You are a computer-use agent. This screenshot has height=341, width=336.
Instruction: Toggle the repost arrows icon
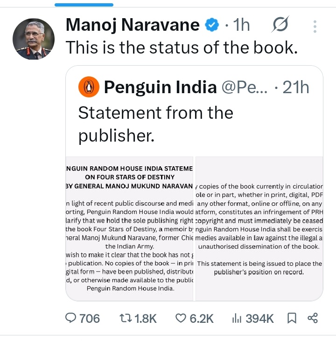pos(126,318)
